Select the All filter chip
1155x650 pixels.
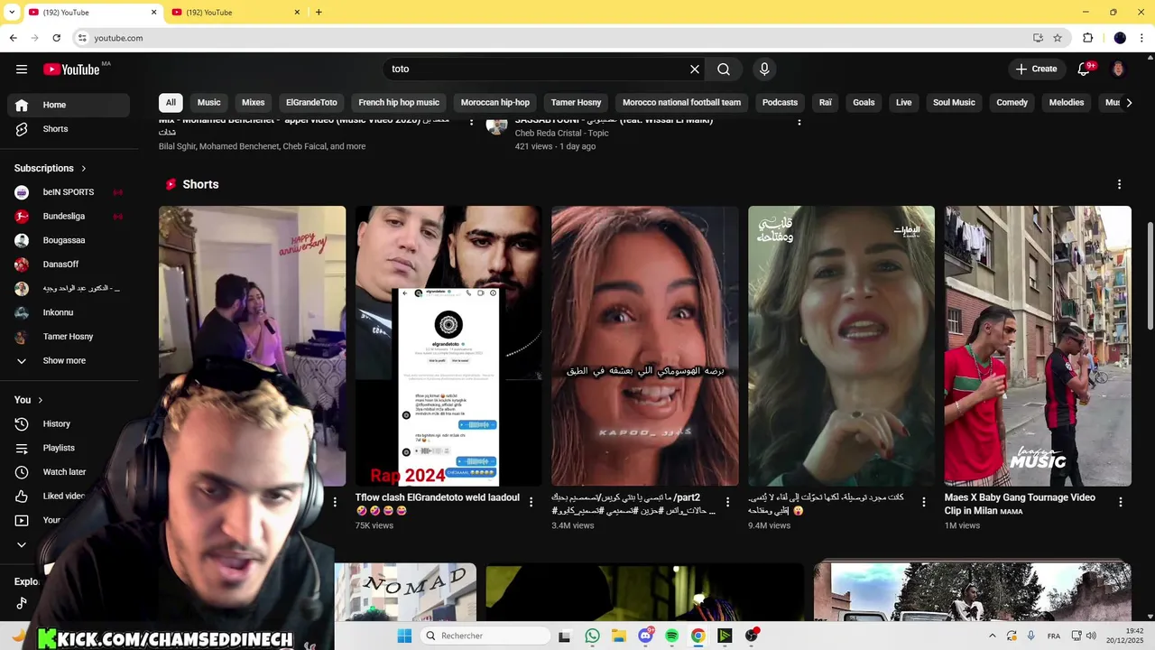(171, 103)
